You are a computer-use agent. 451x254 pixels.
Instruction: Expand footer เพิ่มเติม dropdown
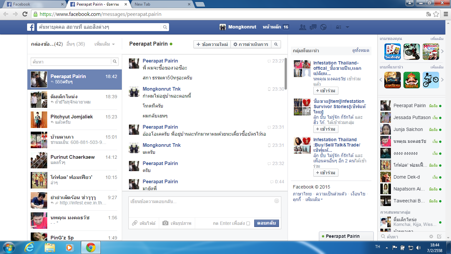[x=314, y=200]
